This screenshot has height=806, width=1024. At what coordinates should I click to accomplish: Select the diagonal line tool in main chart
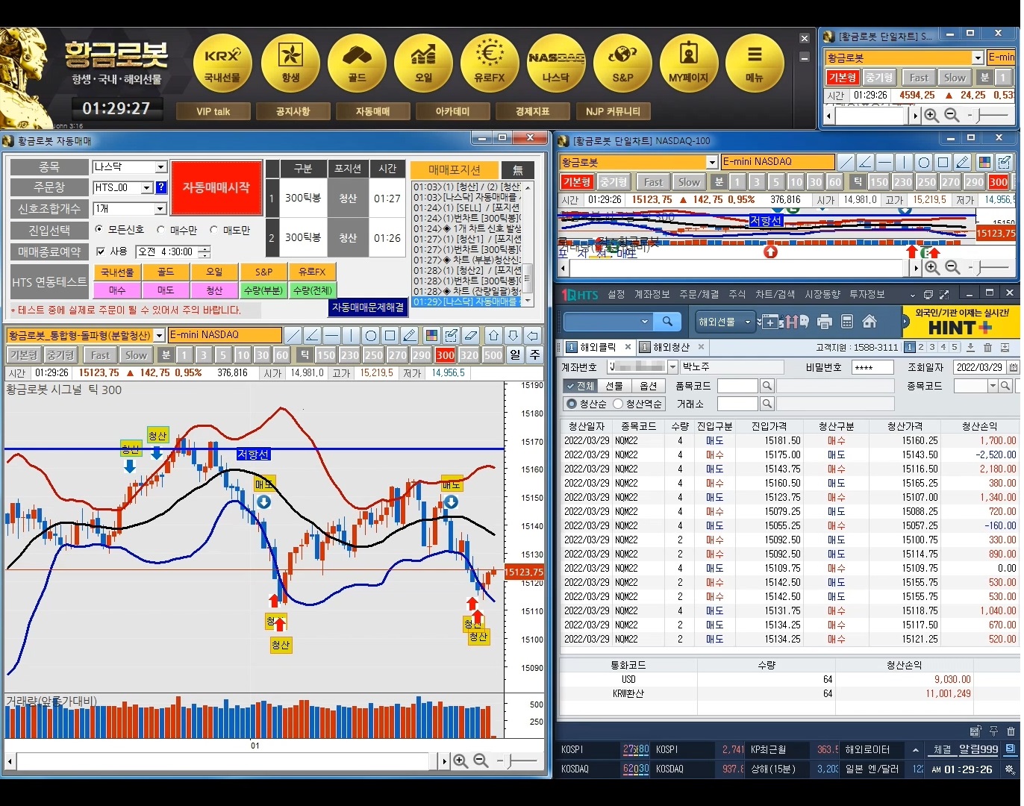[293, 335]
